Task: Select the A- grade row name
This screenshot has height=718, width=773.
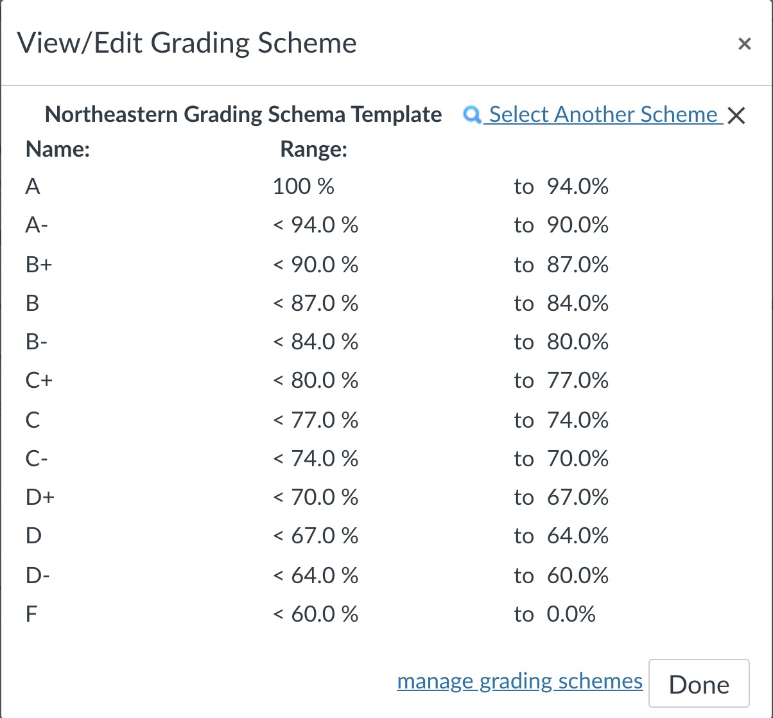Action: click(35, 225)
